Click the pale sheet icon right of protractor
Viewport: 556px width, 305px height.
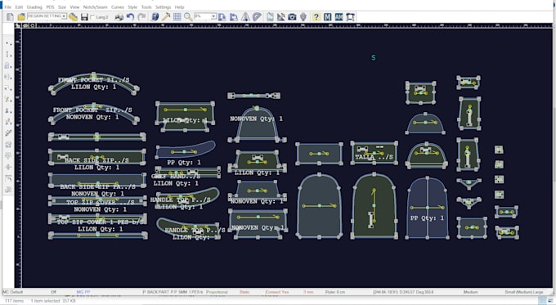pyautogui.click(x=270, y=16)
